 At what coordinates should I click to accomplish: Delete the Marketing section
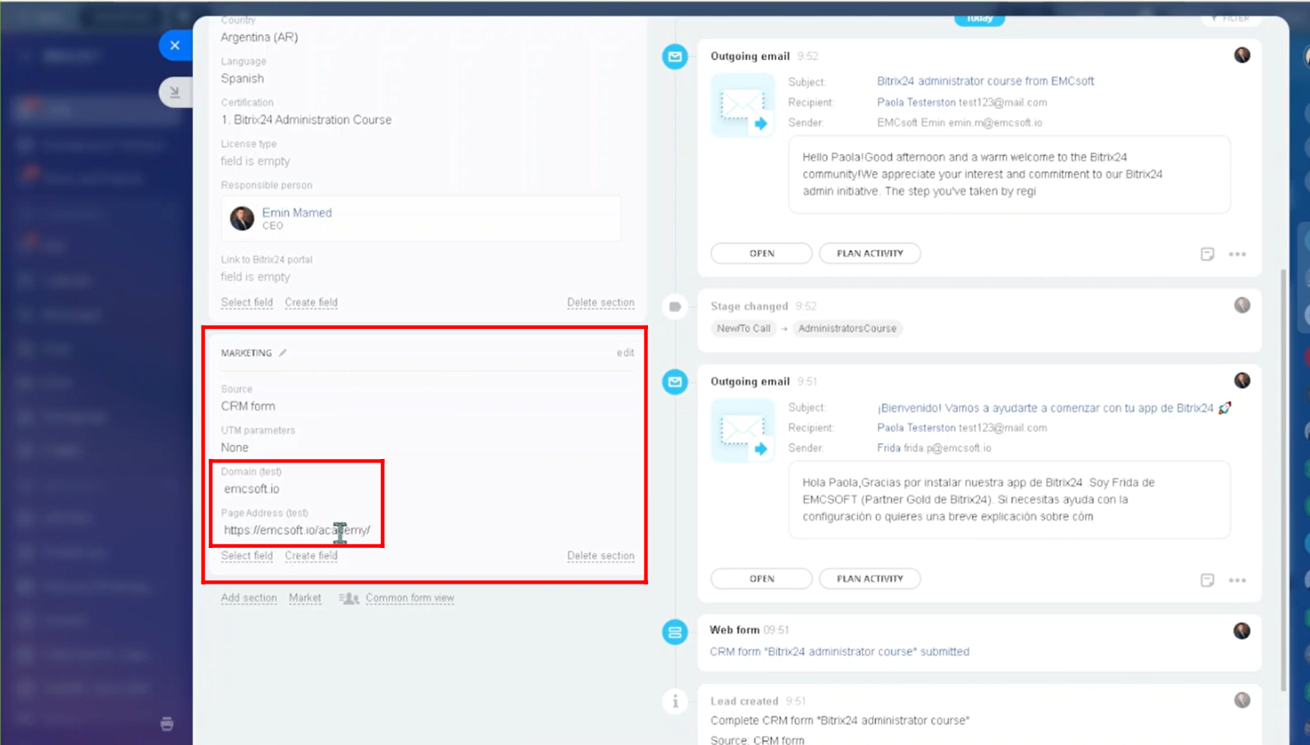click(x=601, y=555)
